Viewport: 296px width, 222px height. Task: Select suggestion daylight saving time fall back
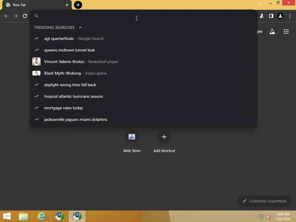point(143,85)
